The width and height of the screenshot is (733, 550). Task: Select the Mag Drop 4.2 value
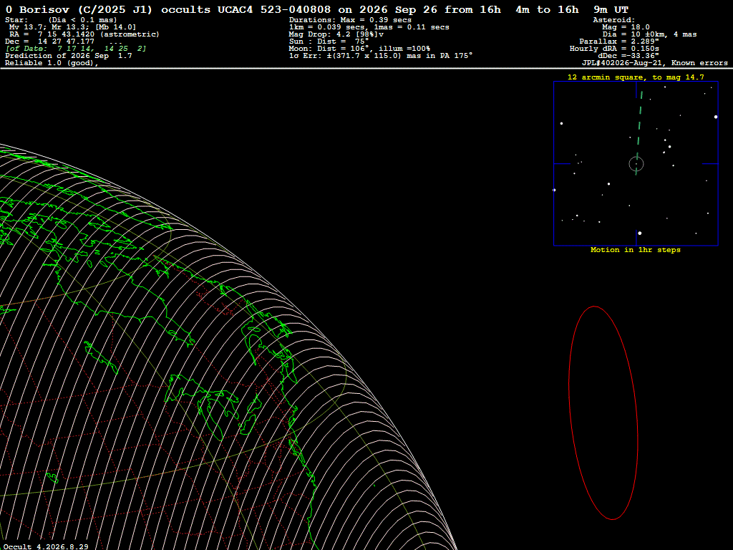(x=336, y=34)
